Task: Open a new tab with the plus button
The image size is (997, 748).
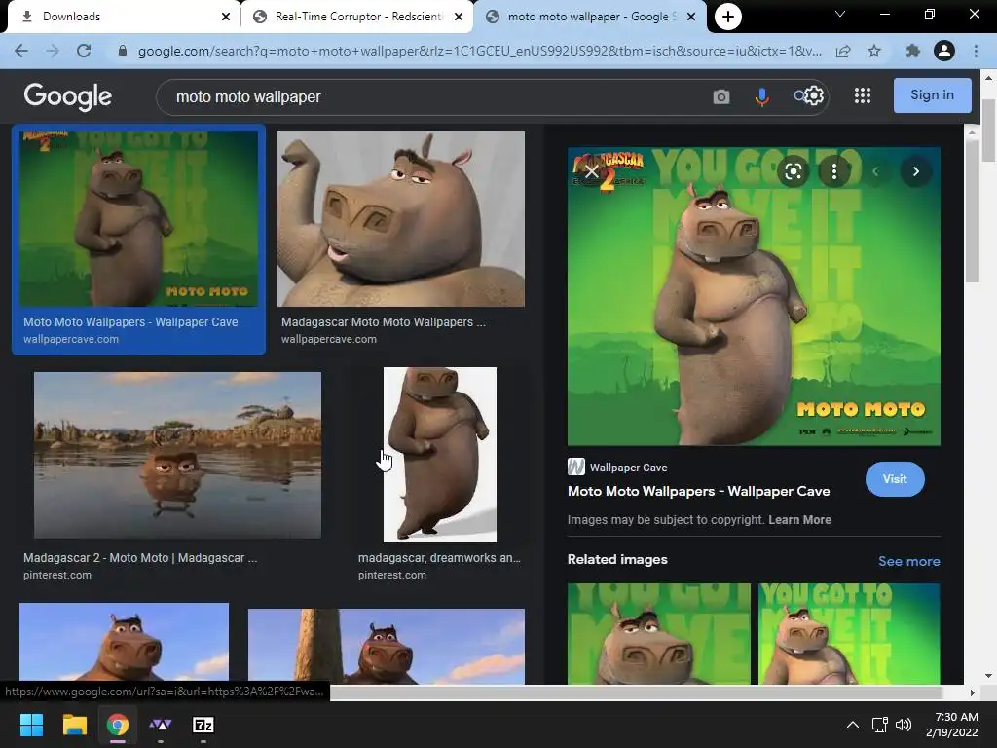Action: coord(728,17)
